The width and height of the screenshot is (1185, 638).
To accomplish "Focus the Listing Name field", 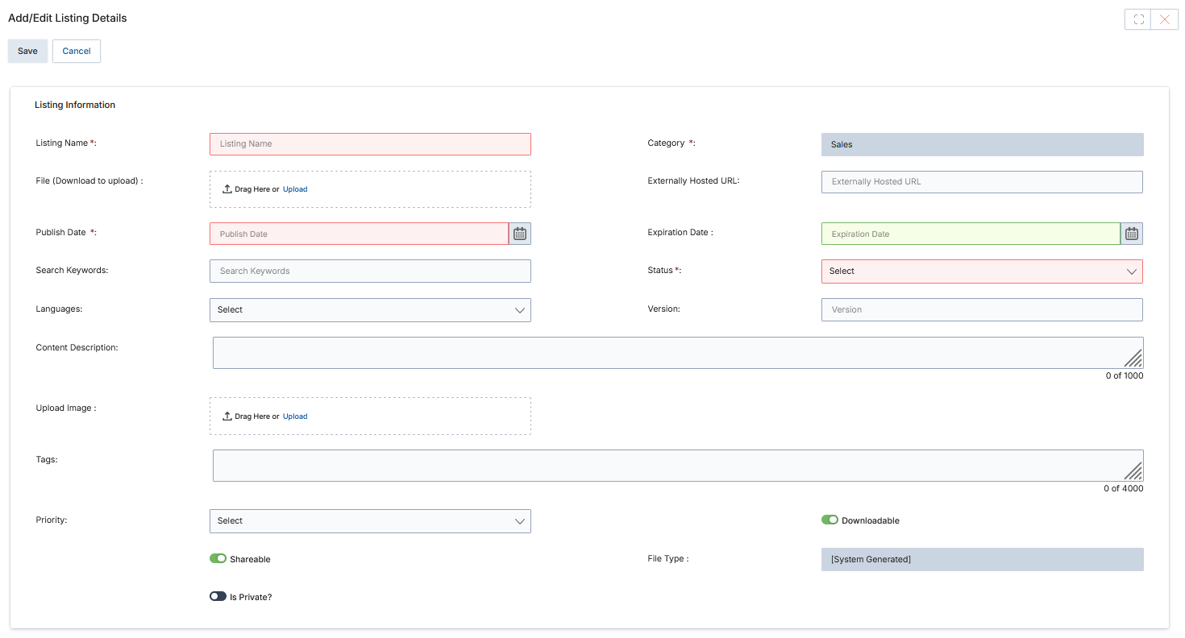I will pyautogui.click(x=370, y=144).
